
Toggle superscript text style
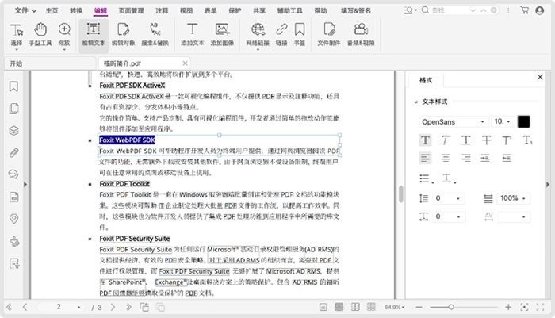pyautogui.click(x=507, y=140)
